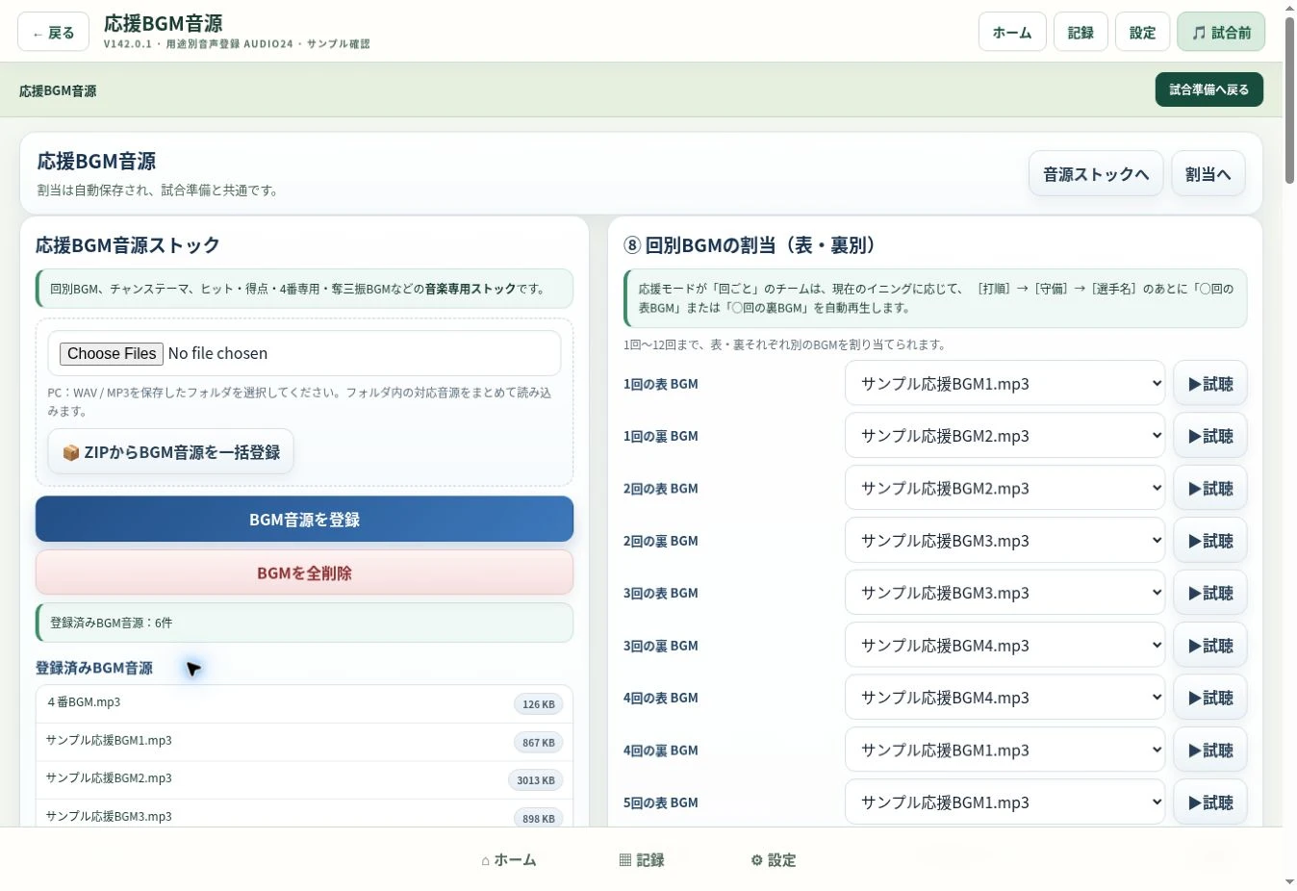
Task: Play preview for 3回の裏 BGM
Action: [1209, 646]
